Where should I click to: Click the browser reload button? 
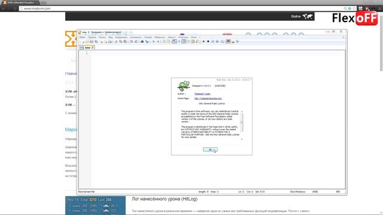(x=15, y=8)
